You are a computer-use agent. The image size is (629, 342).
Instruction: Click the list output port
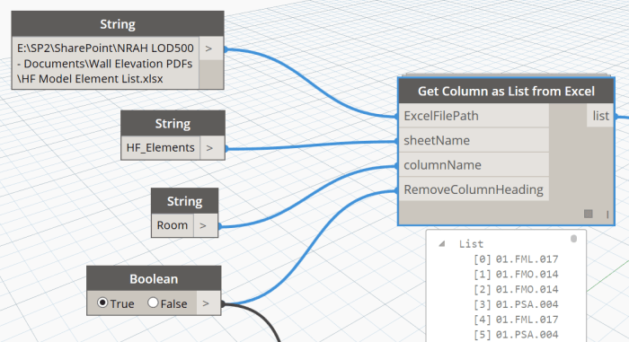tap(600, 116)
